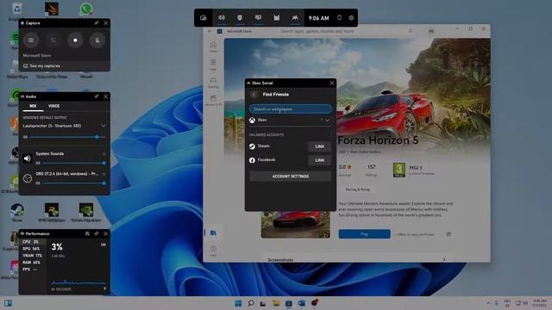The width and height of the screenshot is (552, 310).
Task: Adjust the Windows default output volume slider
Action: click(67, 137)
